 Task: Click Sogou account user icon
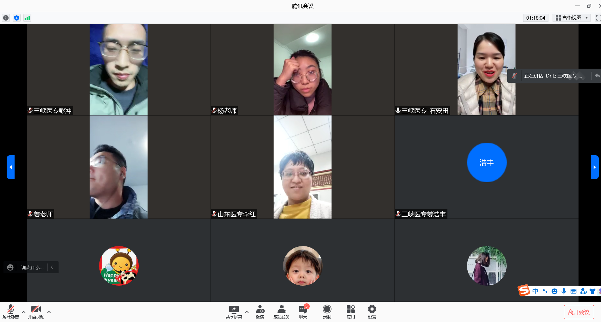[583, 291]
